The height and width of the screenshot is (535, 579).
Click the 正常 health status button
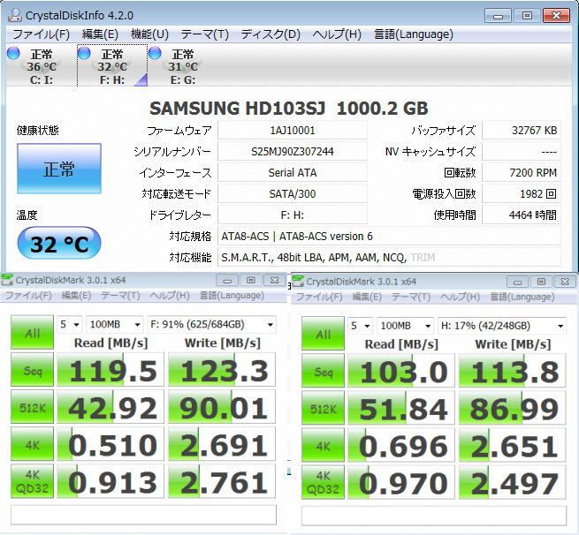coord(59,169)
